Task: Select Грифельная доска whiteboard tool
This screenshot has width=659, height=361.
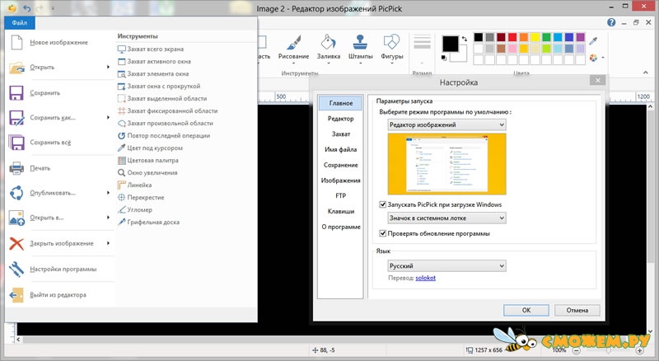Action: pyautogui.click(x=149, y=223)
